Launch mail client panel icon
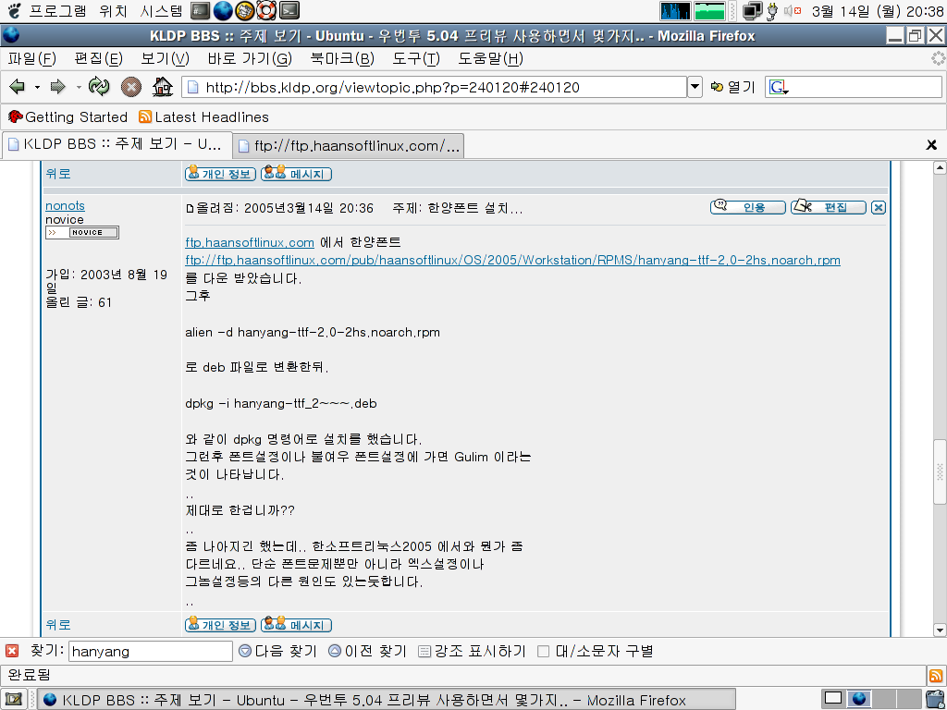 [x=245, y=10]
